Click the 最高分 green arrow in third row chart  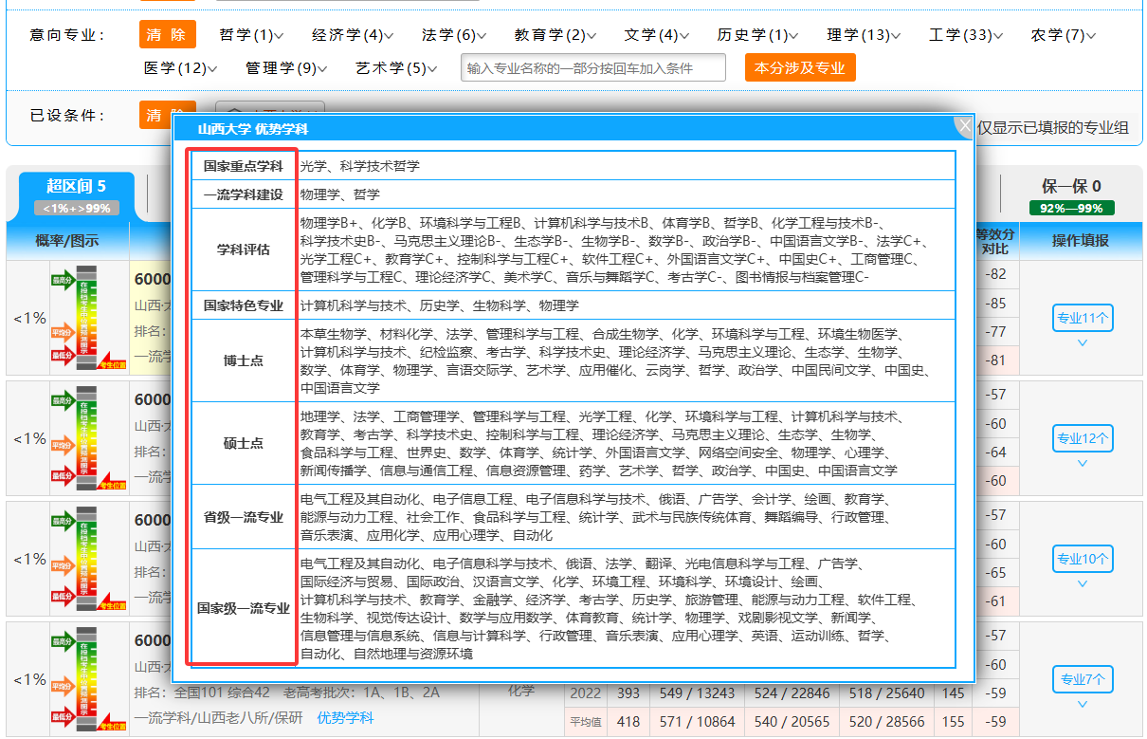[x=62, y=521]
